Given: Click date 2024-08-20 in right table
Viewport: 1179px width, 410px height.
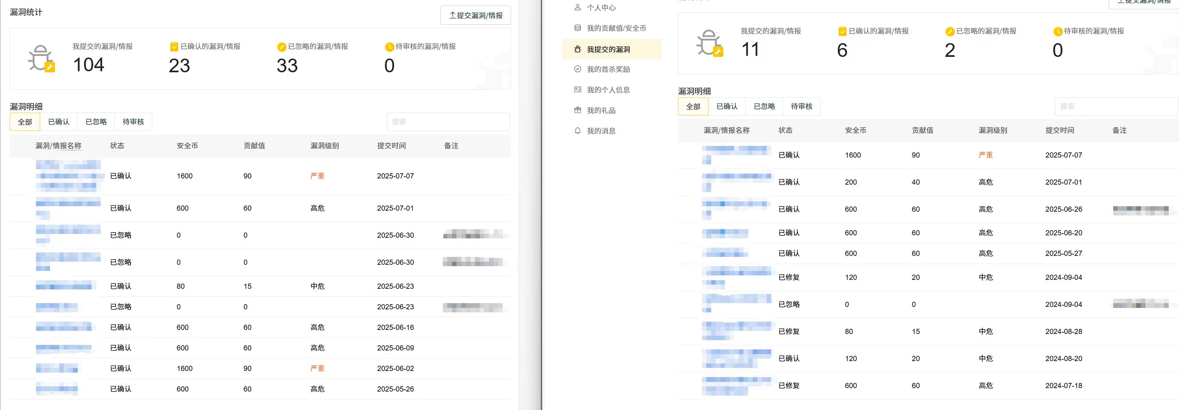Looking at the screenshot, I should coord(1063,359).
